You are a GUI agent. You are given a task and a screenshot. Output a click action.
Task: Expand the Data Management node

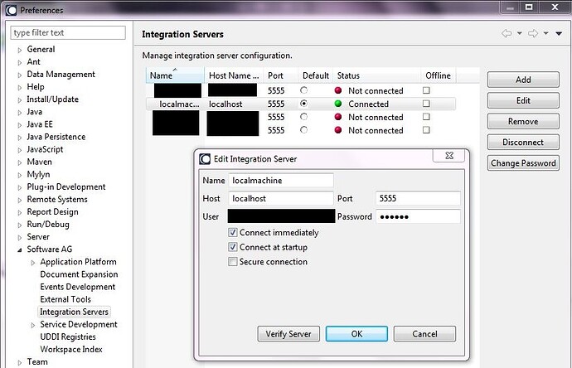point(20,75)
